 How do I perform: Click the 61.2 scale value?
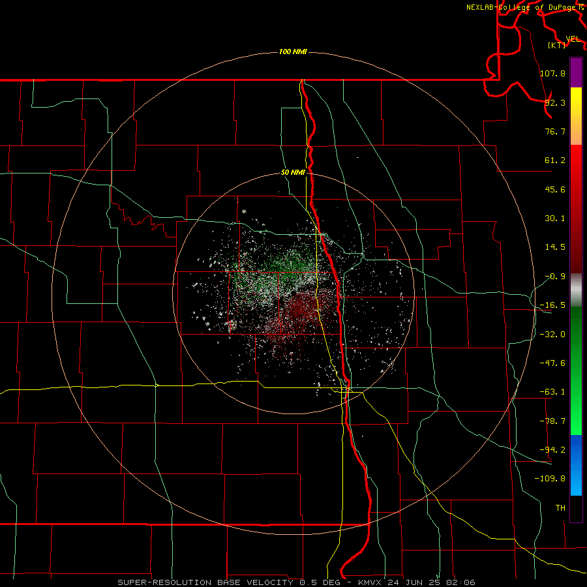coord(555,160)
